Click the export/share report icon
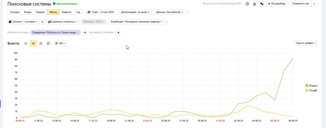 click(x=254, y=4)
